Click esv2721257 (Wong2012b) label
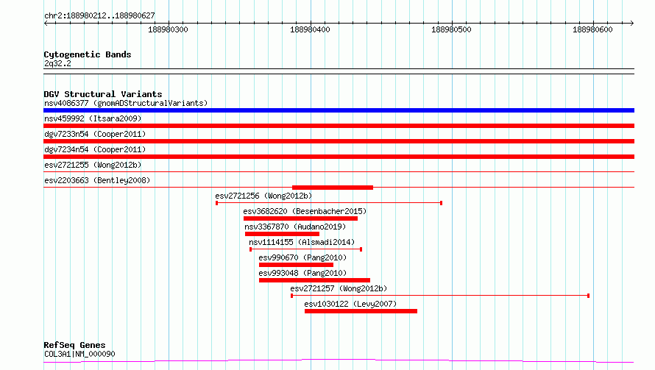This screenshot has height=370, width=655. [339, 288]
